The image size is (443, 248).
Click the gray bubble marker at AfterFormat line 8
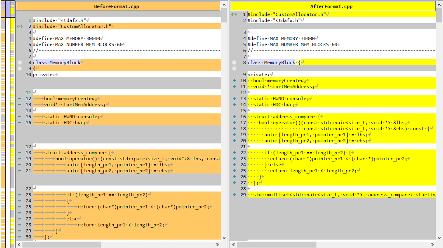[x=234, y=62]
